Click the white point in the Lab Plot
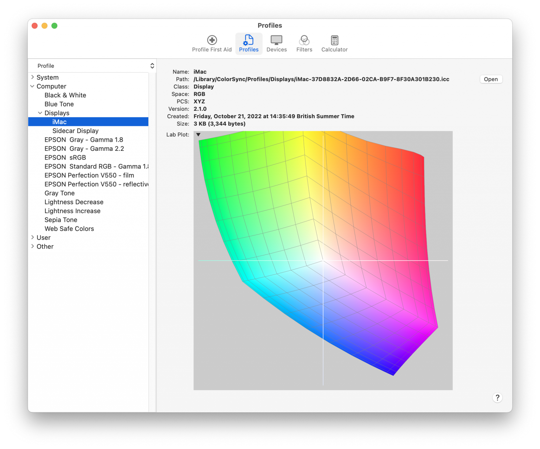Image resolution: width=540 pixels, height=449 pixels. pyautogui.click(x=323, y=261)
